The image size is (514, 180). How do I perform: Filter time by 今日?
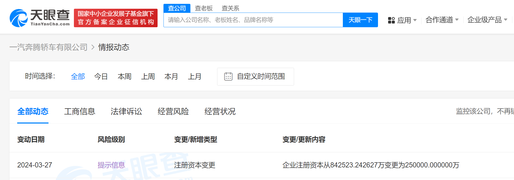point(101,77)
